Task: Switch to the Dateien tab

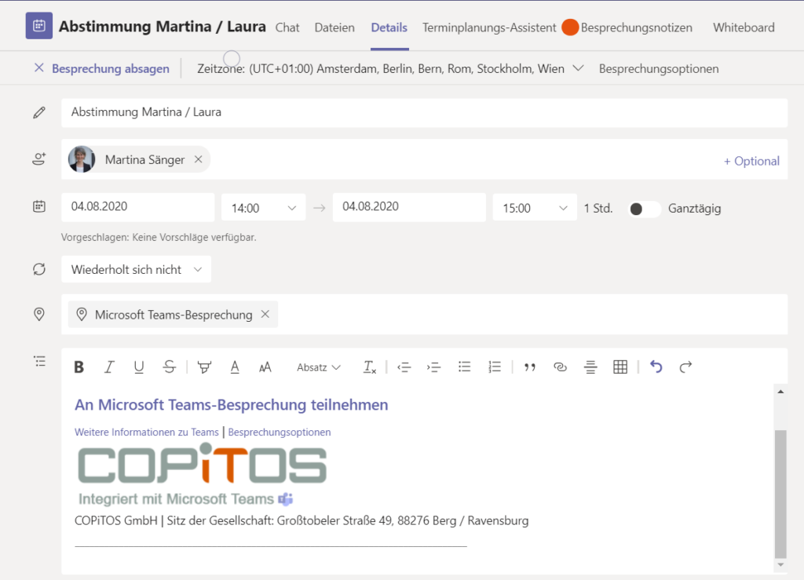Action: [x=334, y=27]
